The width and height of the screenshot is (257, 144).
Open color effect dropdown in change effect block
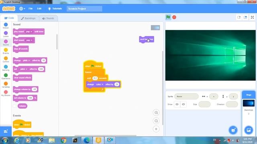[x=100, y=84]
